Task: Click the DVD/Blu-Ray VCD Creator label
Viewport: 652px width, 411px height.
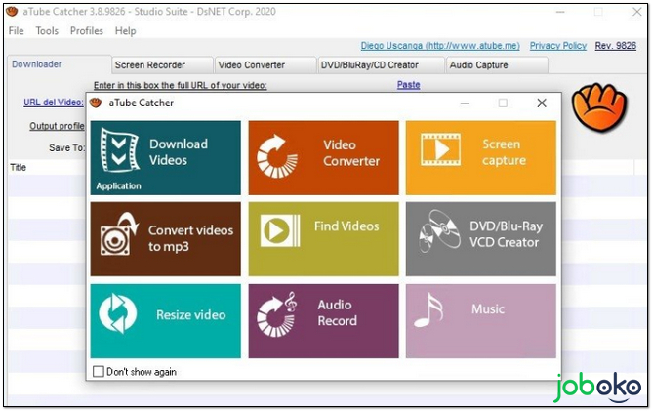Action: pyautogui.click(x=506, y=234)
